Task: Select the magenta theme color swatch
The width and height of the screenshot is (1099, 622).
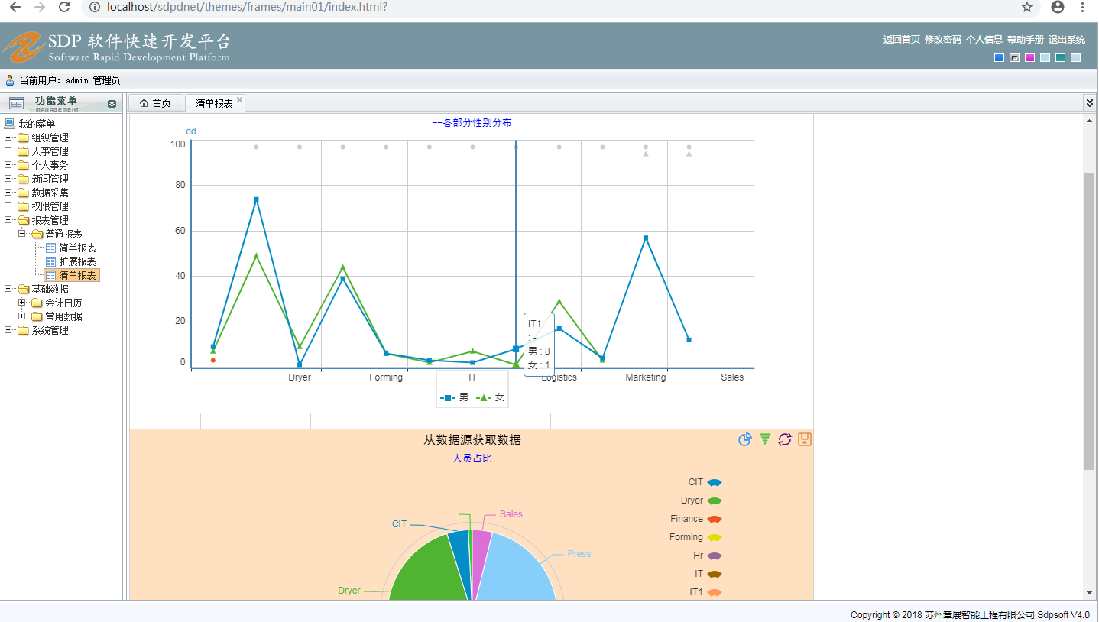Action: click(1029, 58)
